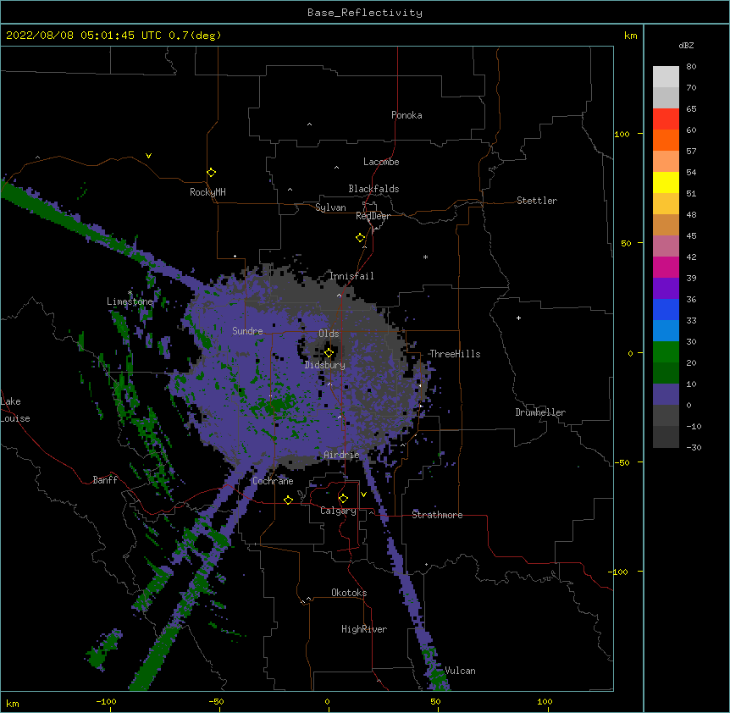The width and height of the screenshot is (730, 713).
Task: Click the Olds city label
Action: click(x=329, y=334)
